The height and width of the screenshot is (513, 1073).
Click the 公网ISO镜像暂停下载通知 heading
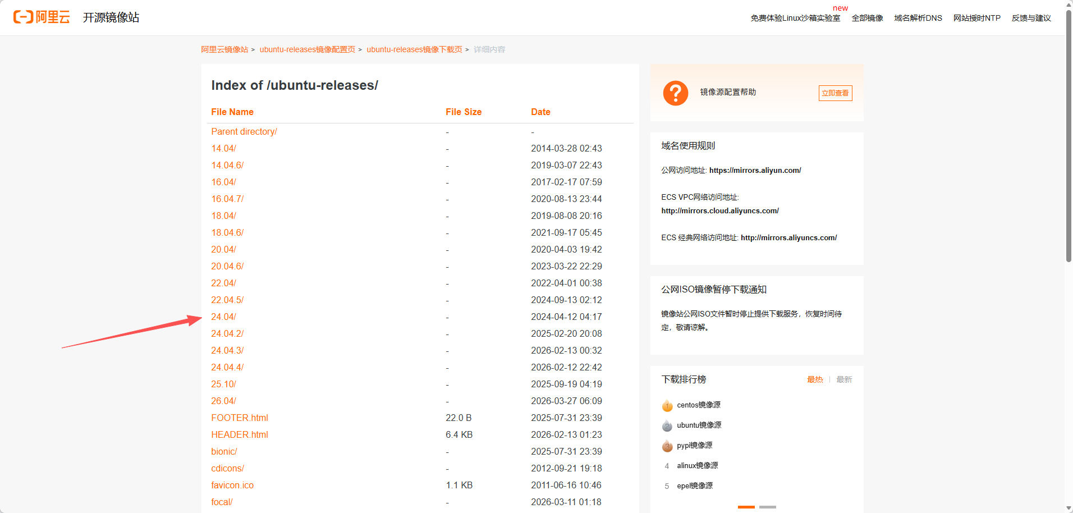tap(714, 289)
